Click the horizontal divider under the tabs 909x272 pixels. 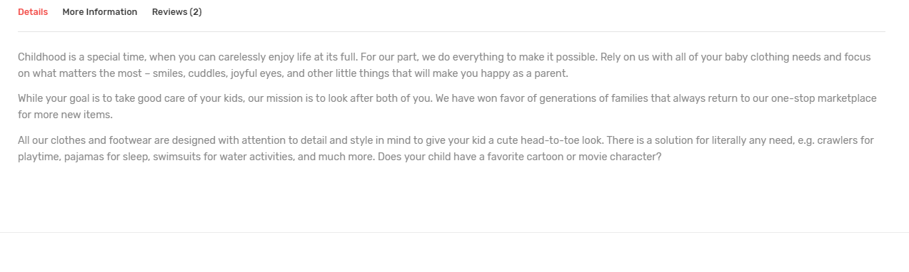[451, 31]
